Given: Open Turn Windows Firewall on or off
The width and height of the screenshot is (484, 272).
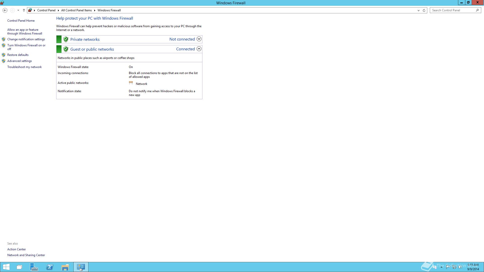Looking at the screenshot, I should 26,47.
